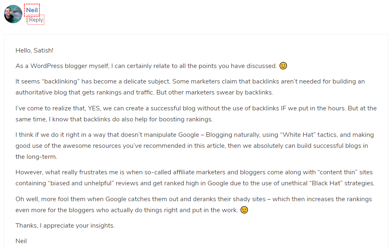This screenshot has width=389, height=248.
Task: Click the winking emoji after 'the work'
Action: (x=244, y=210)
